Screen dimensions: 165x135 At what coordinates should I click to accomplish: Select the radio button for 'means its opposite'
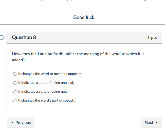point(15,74)
